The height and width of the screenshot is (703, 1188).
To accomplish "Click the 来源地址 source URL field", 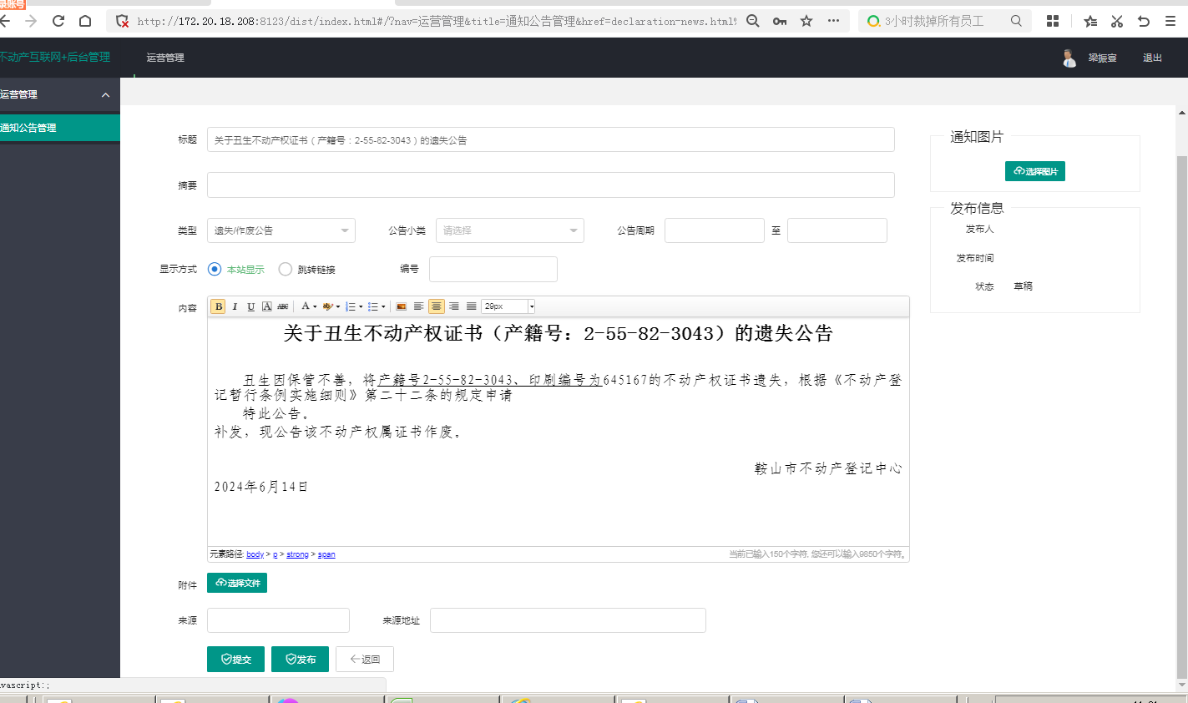I will (x=568, y=620).
